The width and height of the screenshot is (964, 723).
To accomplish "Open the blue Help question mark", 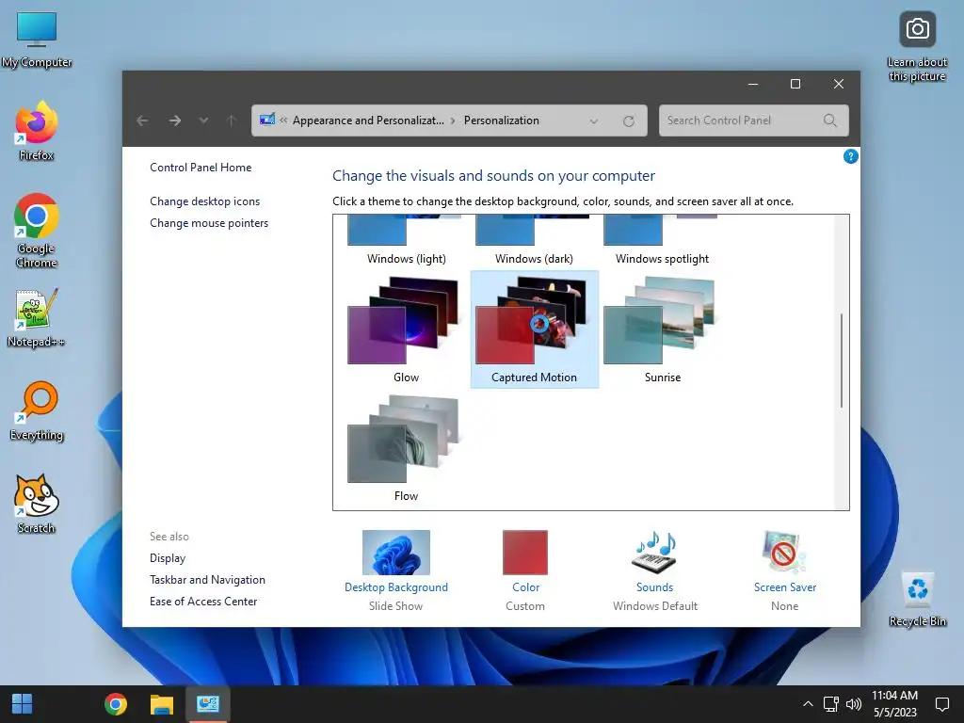I will 850,156.
